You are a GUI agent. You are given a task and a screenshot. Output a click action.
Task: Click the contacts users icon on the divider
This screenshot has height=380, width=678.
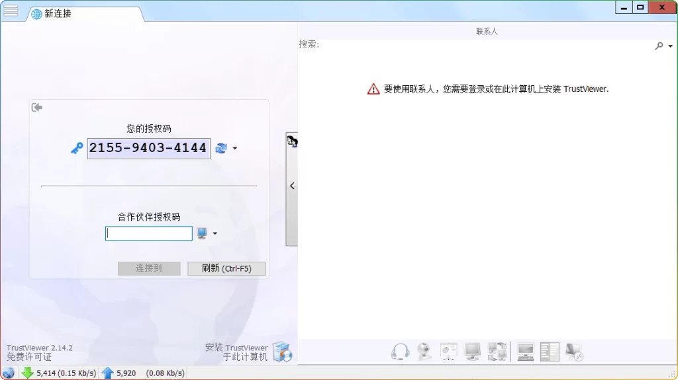coord(292,141)
